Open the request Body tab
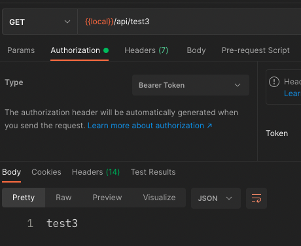 [x=196, y=50]
